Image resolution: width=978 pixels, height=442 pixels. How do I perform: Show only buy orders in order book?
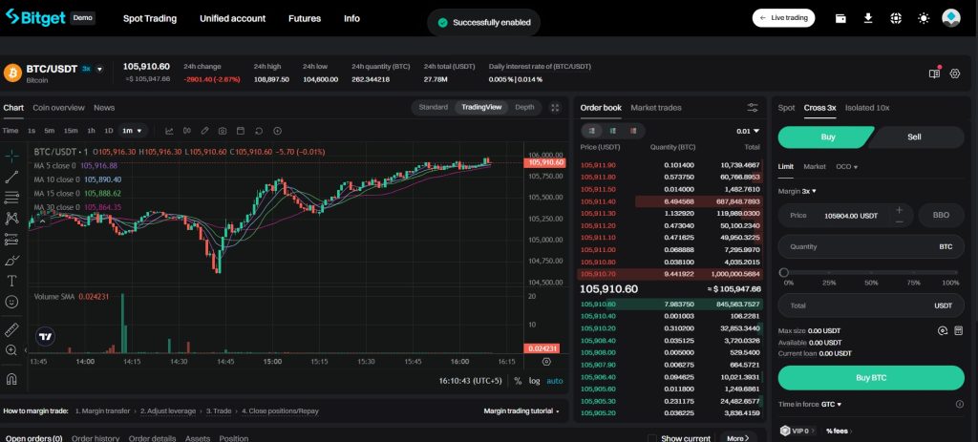pos(612,131)
